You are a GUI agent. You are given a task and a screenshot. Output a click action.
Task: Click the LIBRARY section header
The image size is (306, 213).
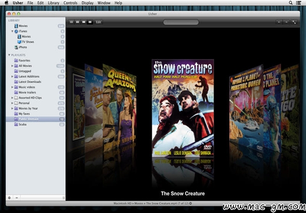click(x=14, y=21)
